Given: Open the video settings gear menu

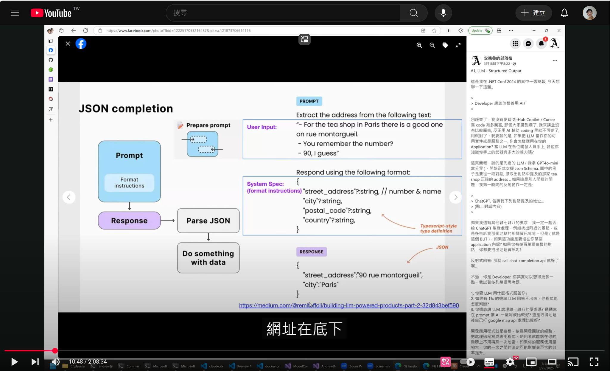Looking at the screenshot, I should 510,362.
